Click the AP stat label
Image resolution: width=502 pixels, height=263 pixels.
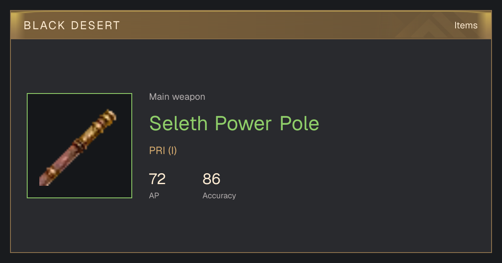click(x=154, y=195)
